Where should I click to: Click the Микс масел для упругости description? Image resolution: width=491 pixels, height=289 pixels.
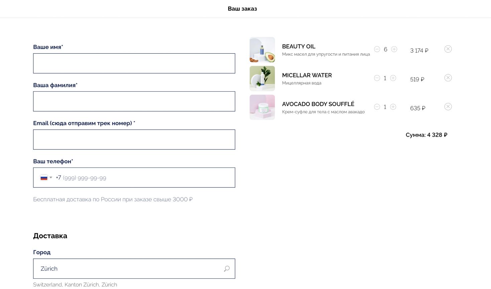pos(326,54)
